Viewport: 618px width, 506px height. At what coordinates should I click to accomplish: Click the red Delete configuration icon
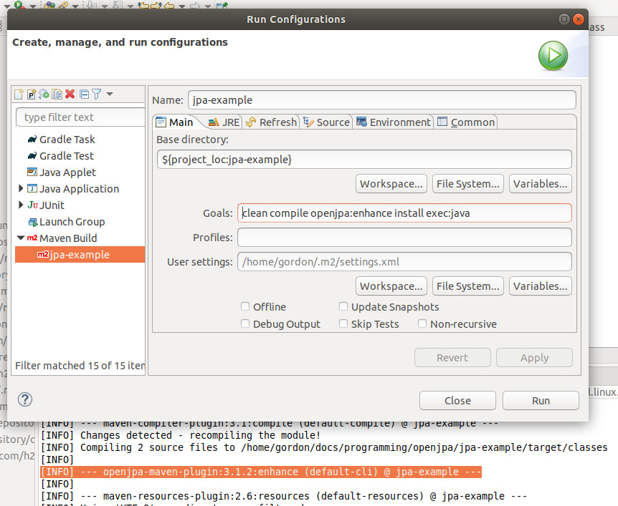click(x=70, y=94)
